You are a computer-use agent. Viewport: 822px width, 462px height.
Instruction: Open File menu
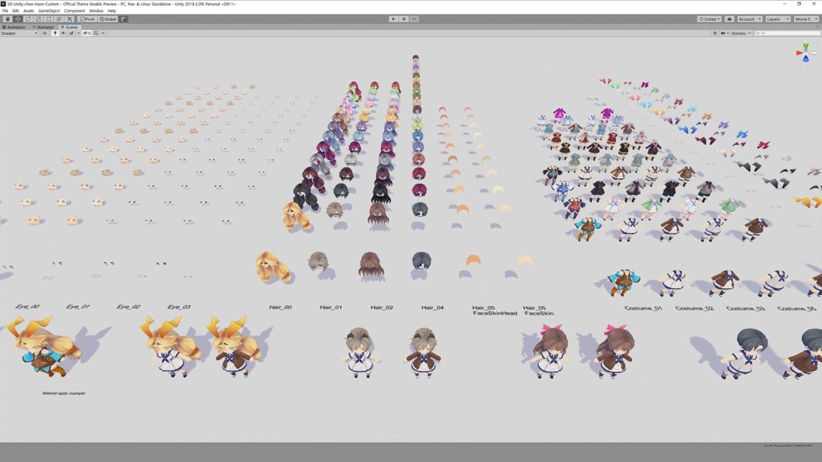tap(5, 11)
